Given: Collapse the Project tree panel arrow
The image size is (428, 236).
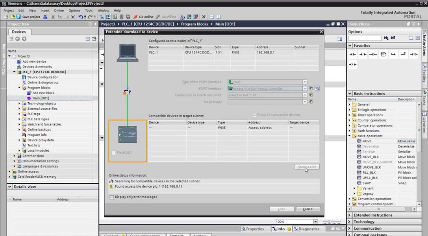Looking at the screenshot, I should pyautogui.click(x=95, y=24).
